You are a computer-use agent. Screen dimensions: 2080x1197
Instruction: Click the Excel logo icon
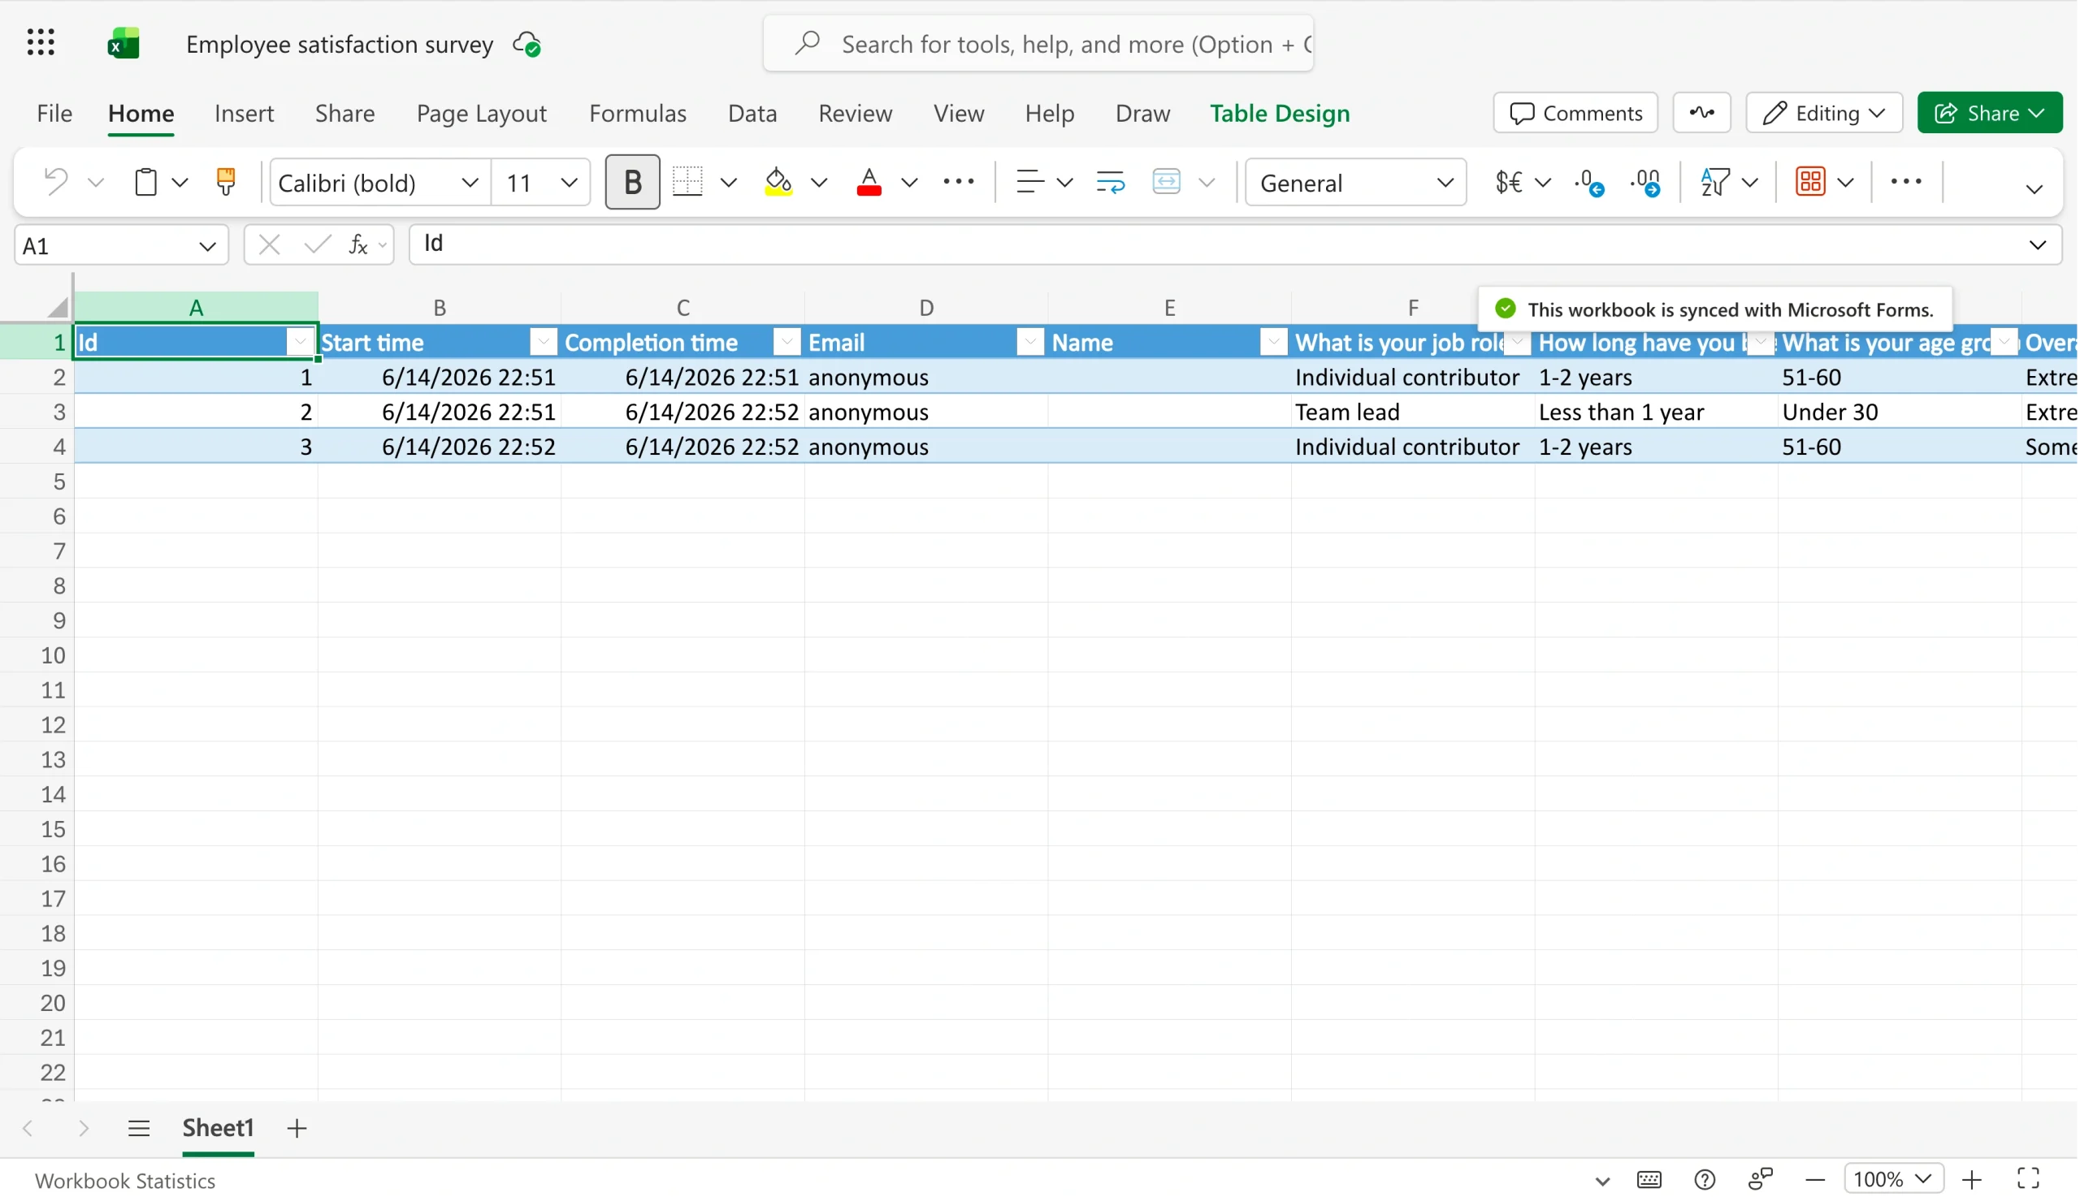[x=123, y=44]
